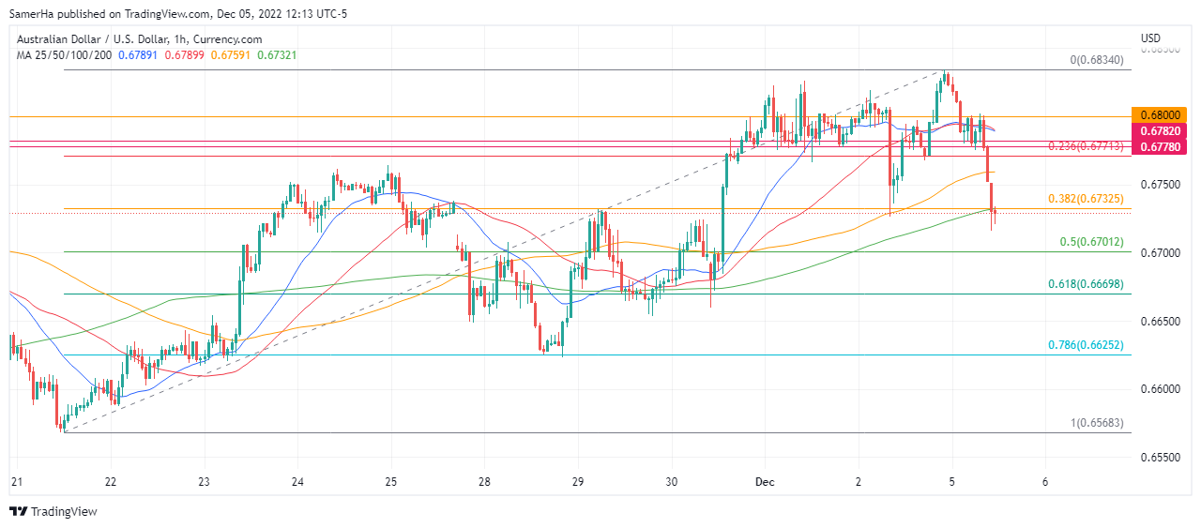Click the 0.5(0.67012) Fibonacci level label

click(1091, 242)
